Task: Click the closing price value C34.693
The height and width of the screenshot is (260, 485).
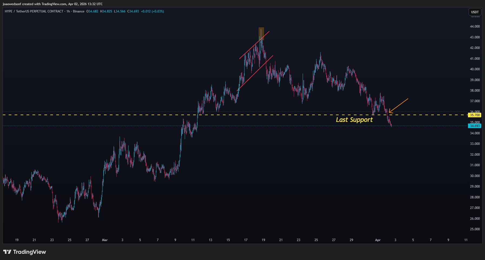Action: click(x=133, y=11)
